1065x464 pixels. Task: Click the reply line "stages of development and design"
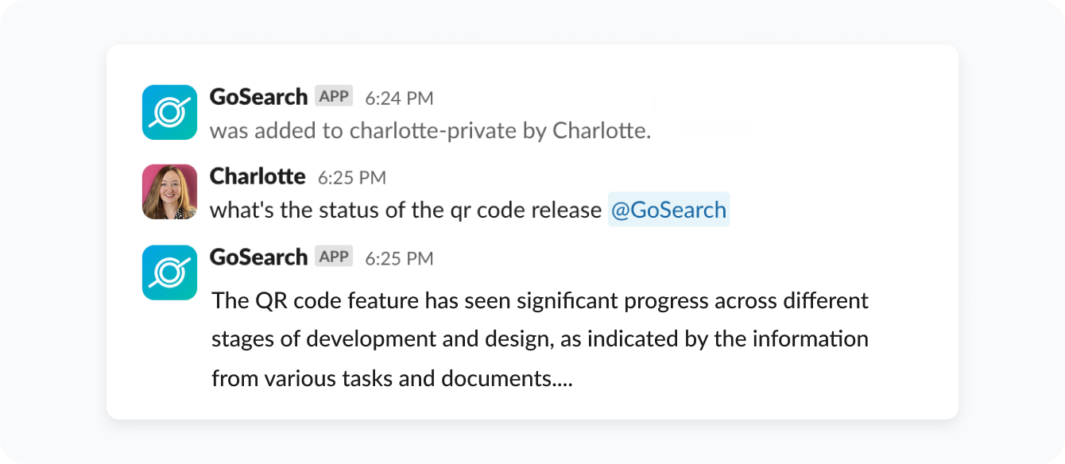pos(381,339)
